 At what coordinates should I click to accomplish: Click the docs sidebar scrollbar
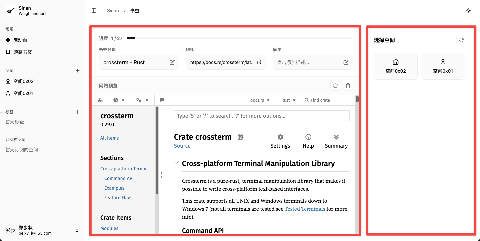(157, 150)
